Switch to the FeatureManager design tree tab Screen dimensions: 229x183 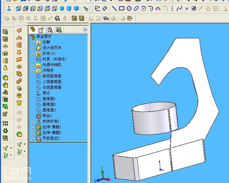click(x=33, y=30)
